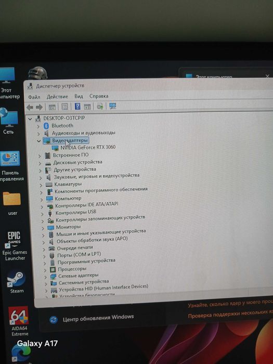Viewport: 273px width, 364px height.
Task: Expand the Клавиатуры category
Action: click(x=41, y=185)
